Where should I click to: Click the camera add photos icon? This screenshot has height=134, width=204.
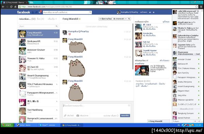point(78,115)
